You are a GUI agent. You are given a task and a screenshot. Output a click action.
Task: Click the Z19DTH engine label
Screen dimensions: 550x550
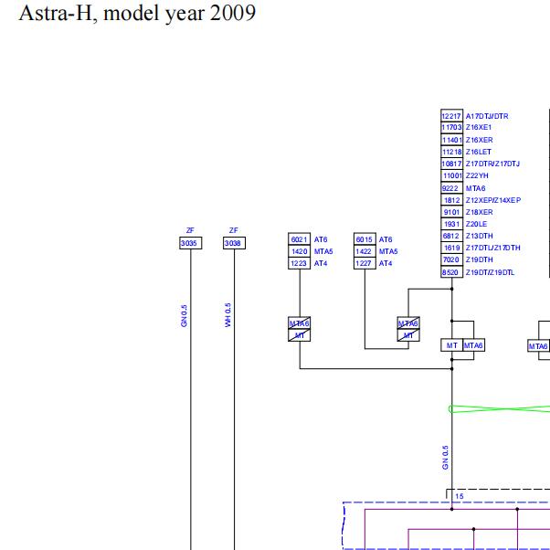click(479, 259)
